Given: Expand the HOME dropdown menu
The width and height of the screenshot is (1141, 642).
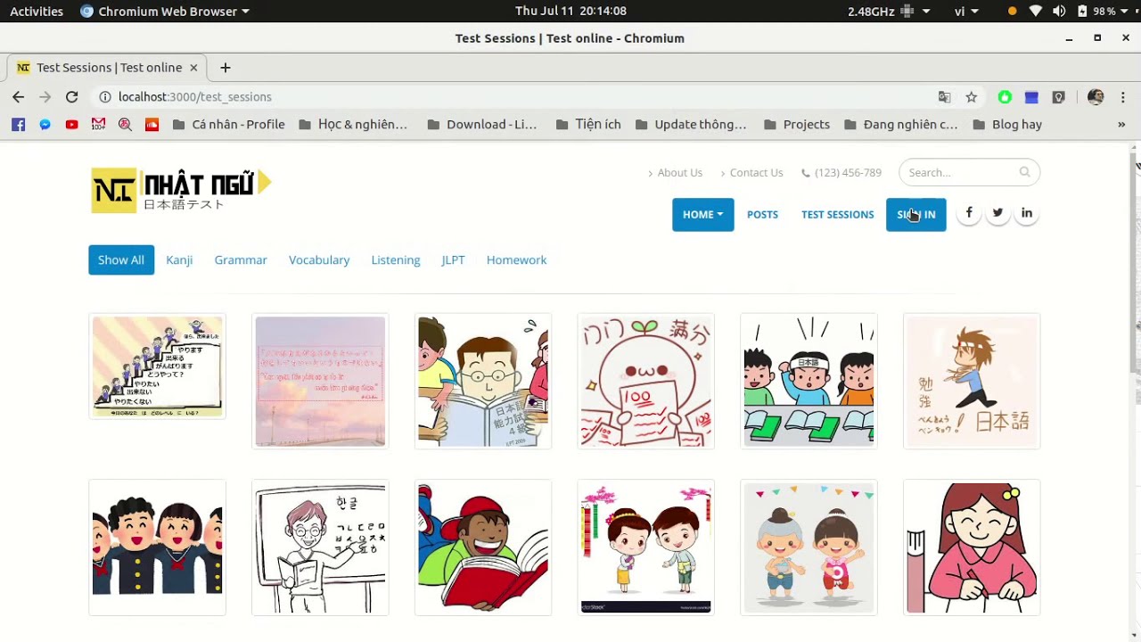Looking at the screenshot, I should [x=703, y=215].
